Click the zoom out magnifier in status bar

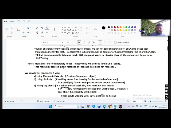(145, 101)
